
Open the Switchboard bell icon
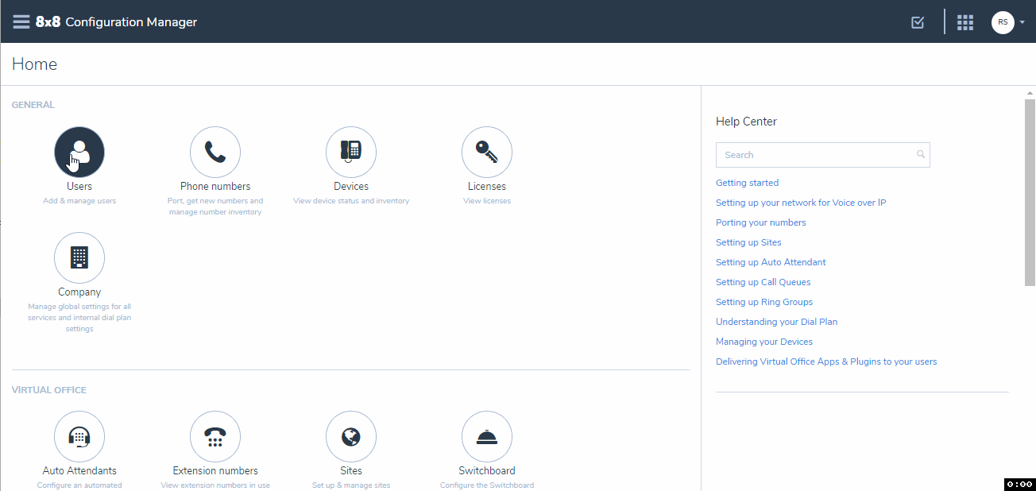487,436
